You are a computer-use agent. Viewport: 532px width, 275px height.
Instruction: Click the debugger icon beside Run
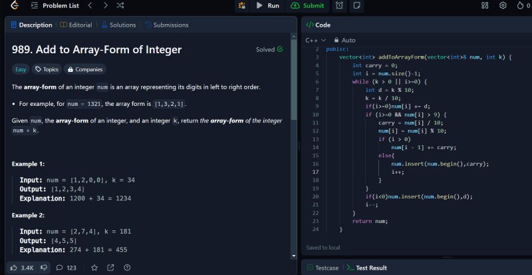pyautogui.click(x=242, y=5)
